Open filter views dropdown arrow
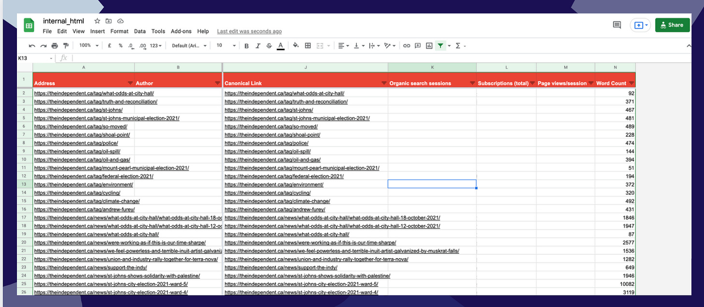The height and width of the screenshot is (307, 704). (x=449, y=46)
